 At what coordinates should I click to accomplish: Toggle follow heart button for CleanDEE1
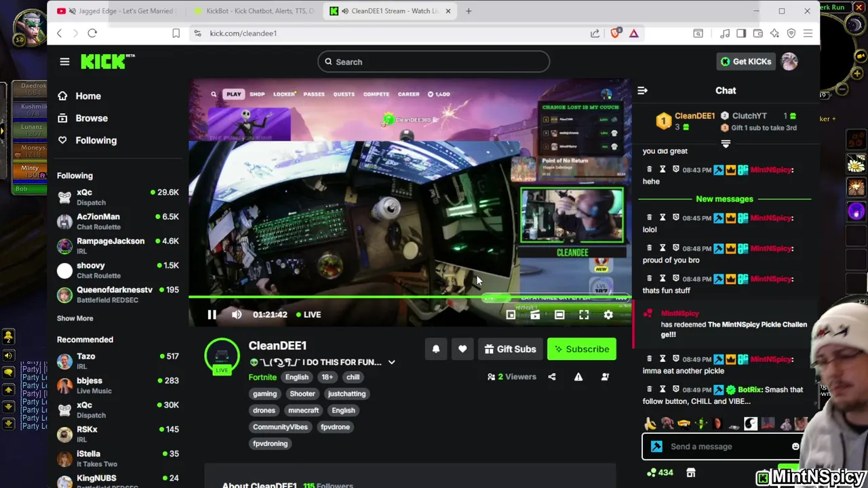tap(462, 349)
